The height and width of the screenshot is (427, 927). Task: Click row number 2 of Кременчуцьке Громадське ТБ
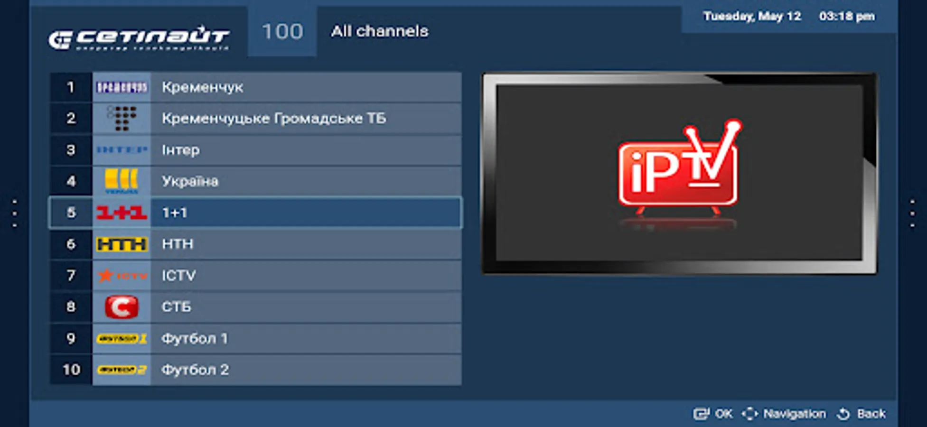71,118
